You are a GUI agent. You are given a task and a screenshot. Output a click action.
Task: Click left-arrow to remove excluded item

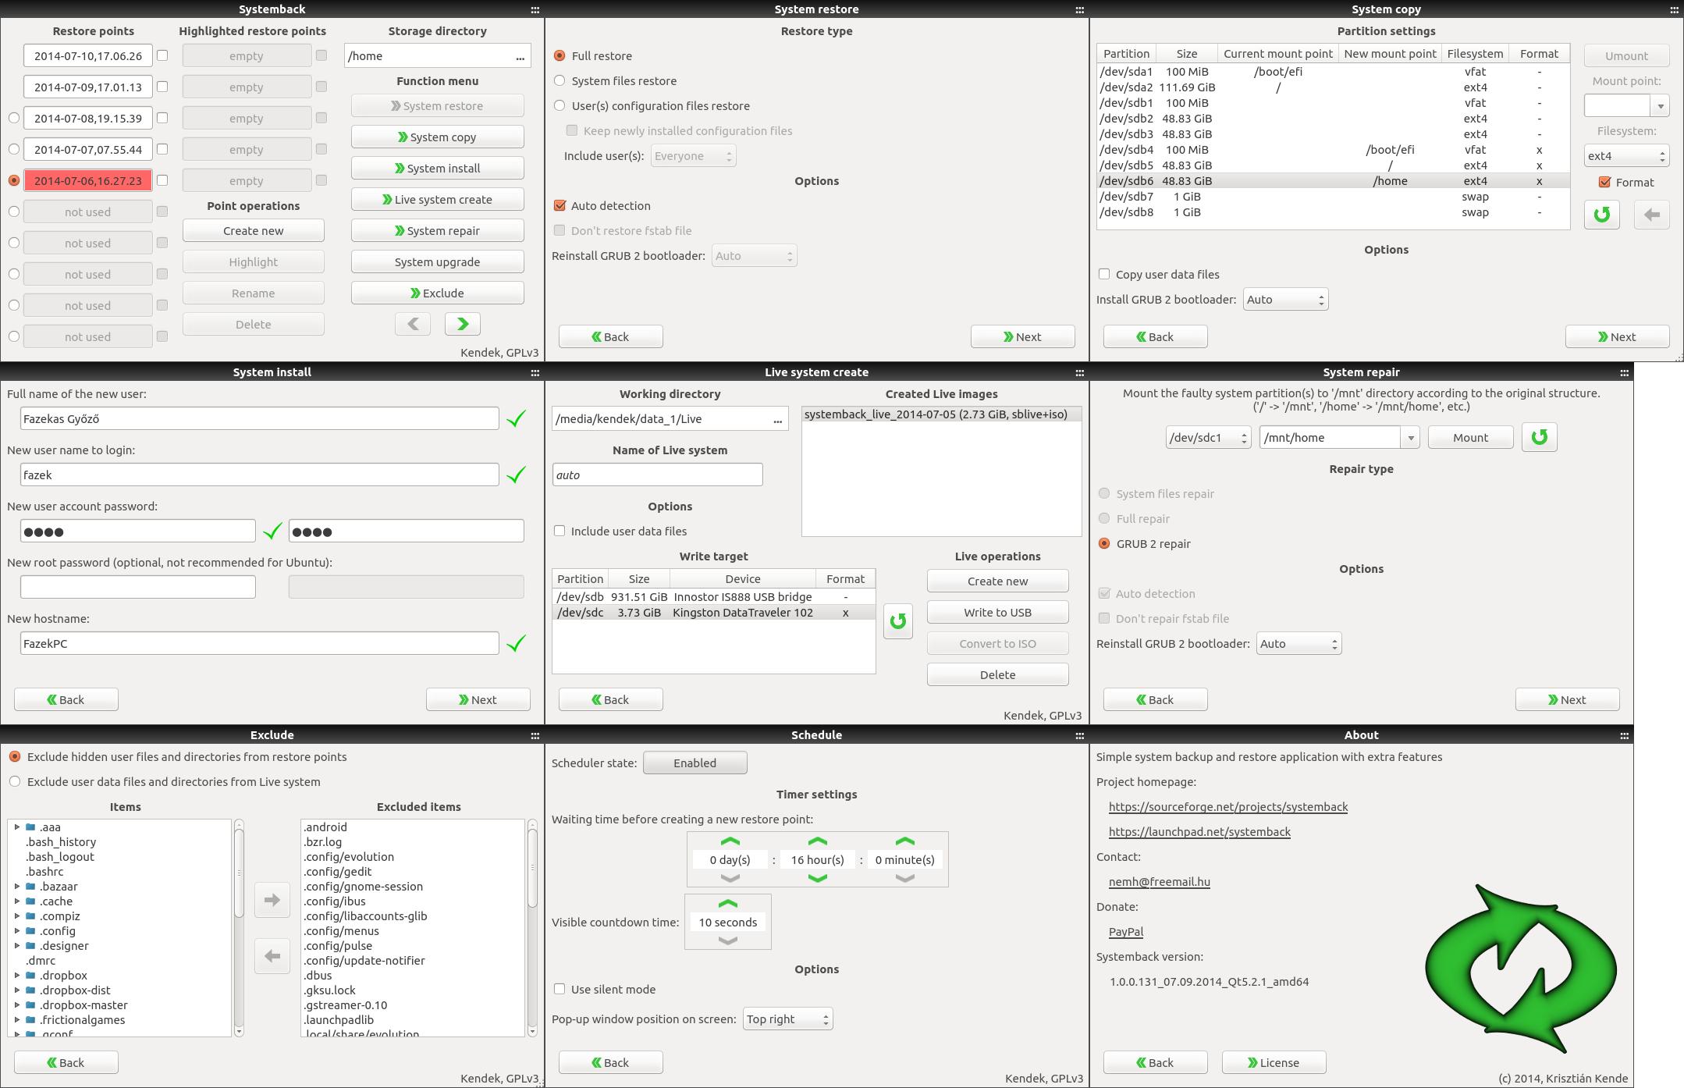click(x=272, y=956)
